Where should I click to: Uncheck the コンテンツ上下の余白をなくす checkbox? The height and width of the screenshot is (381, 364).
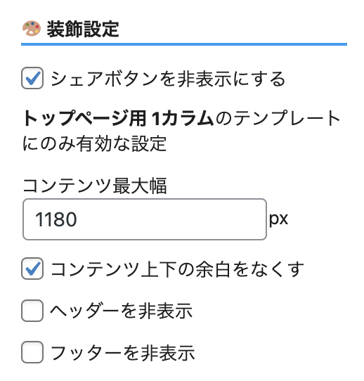(x=32, y=269)
